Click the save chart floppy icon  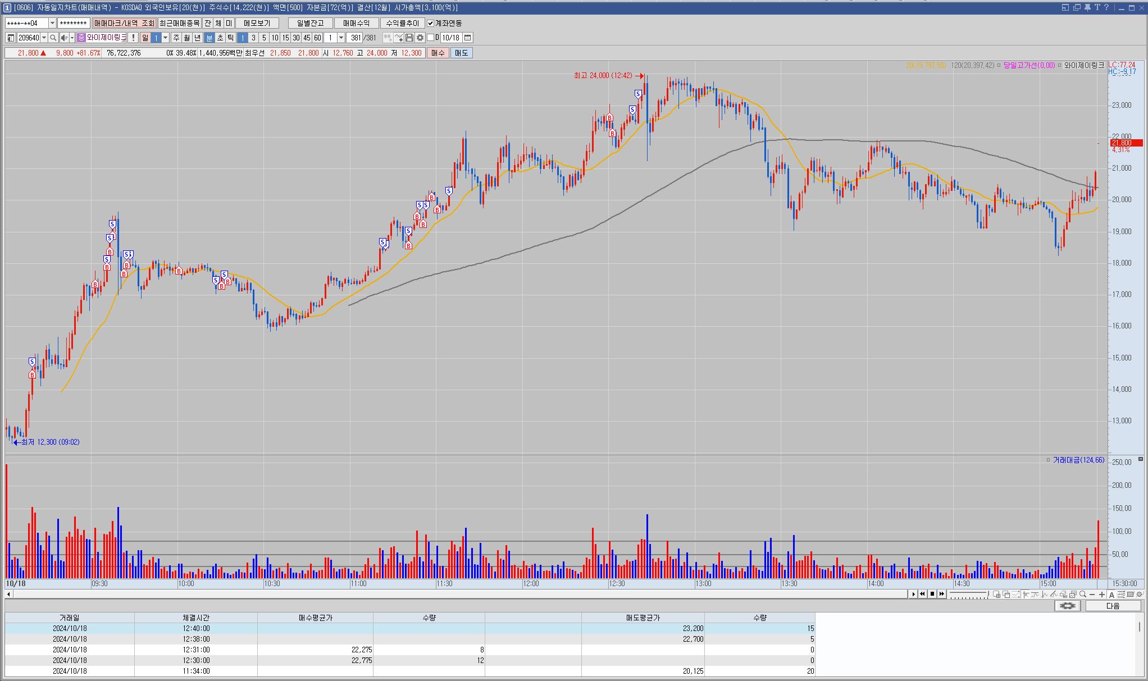click(409, 38)
